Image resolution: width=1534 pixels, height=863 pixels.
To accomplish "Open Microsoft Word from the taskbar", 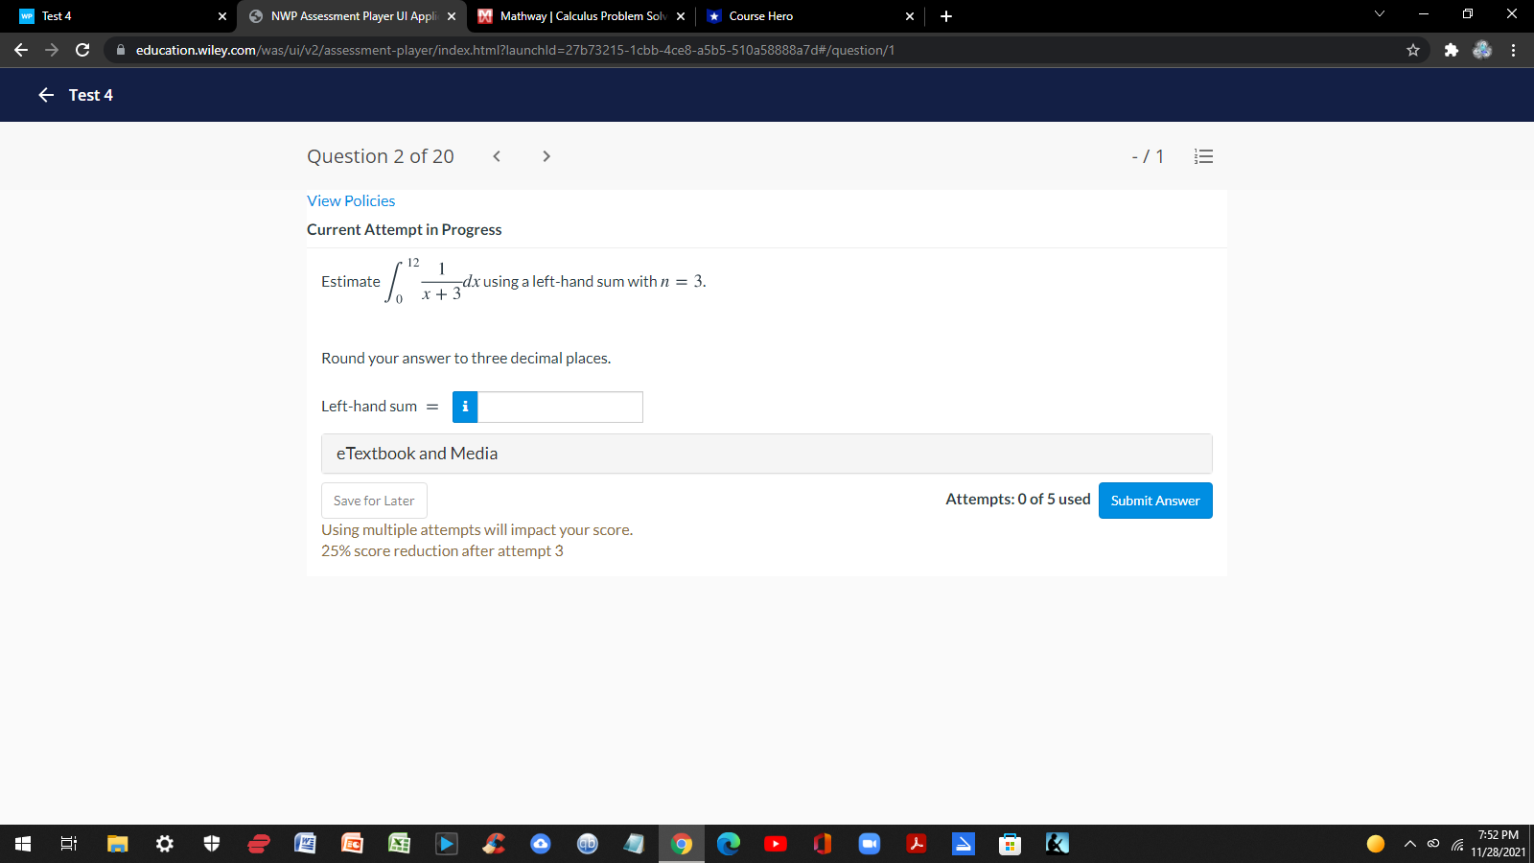I will [306, 844].
